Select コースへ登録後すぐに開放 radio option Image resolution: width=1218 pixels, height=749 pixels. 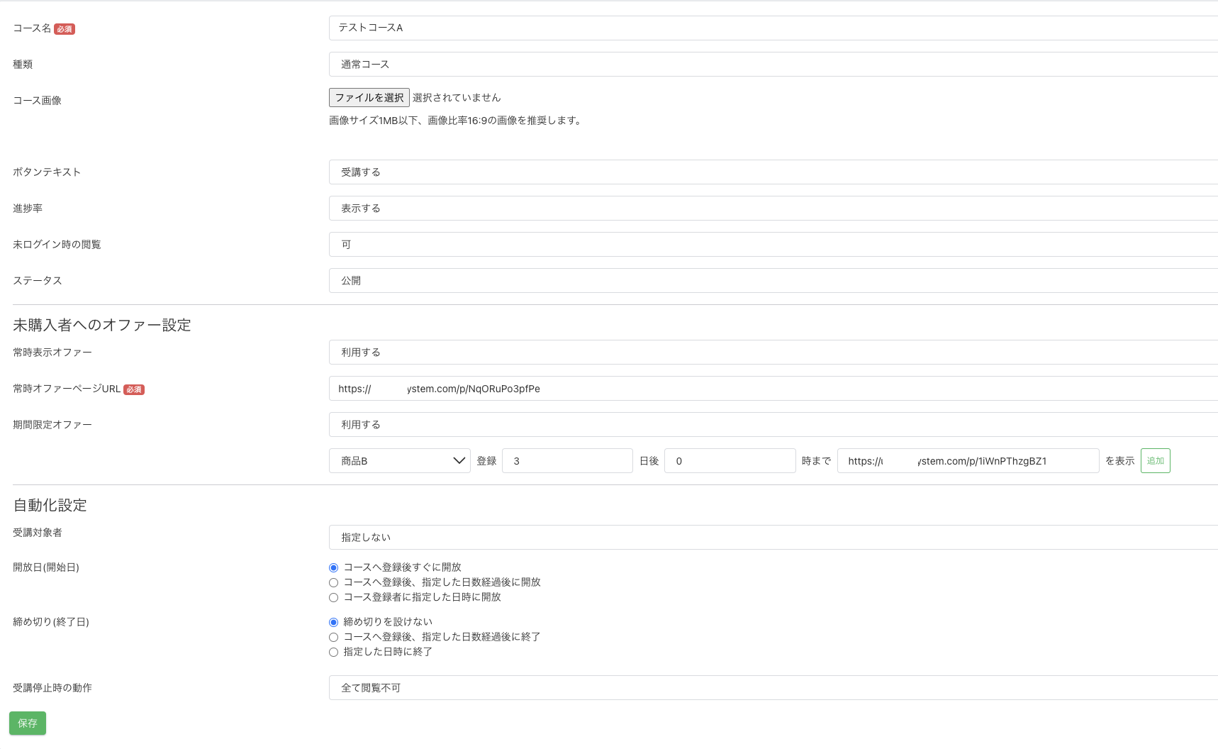point(333,567)
